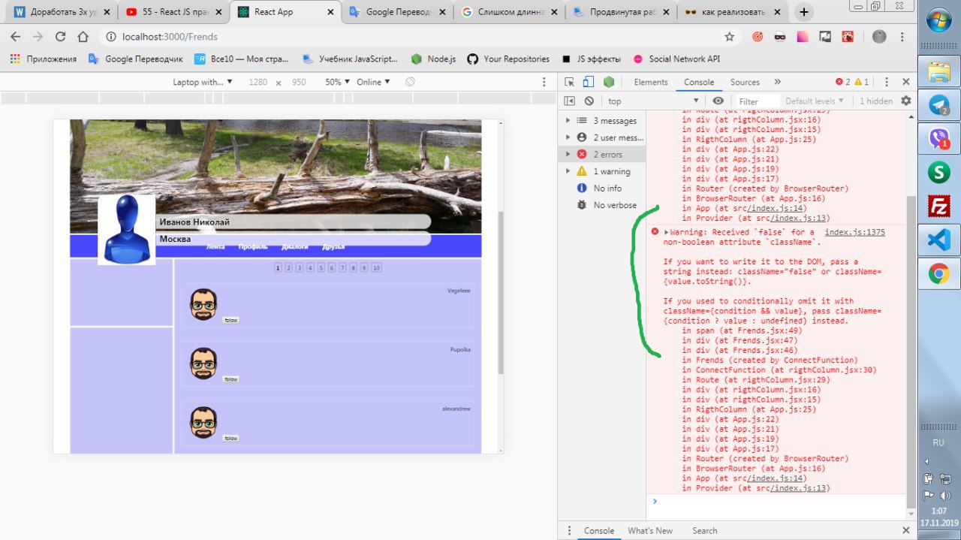Hide the console sidebar panel
This screenshot has height=540, width=961.
(x=570, y=101)
